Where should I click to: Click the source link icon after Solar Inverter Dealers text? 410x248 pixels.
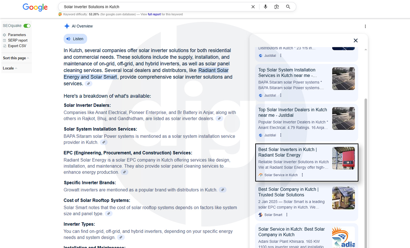[x=219, y=118]
